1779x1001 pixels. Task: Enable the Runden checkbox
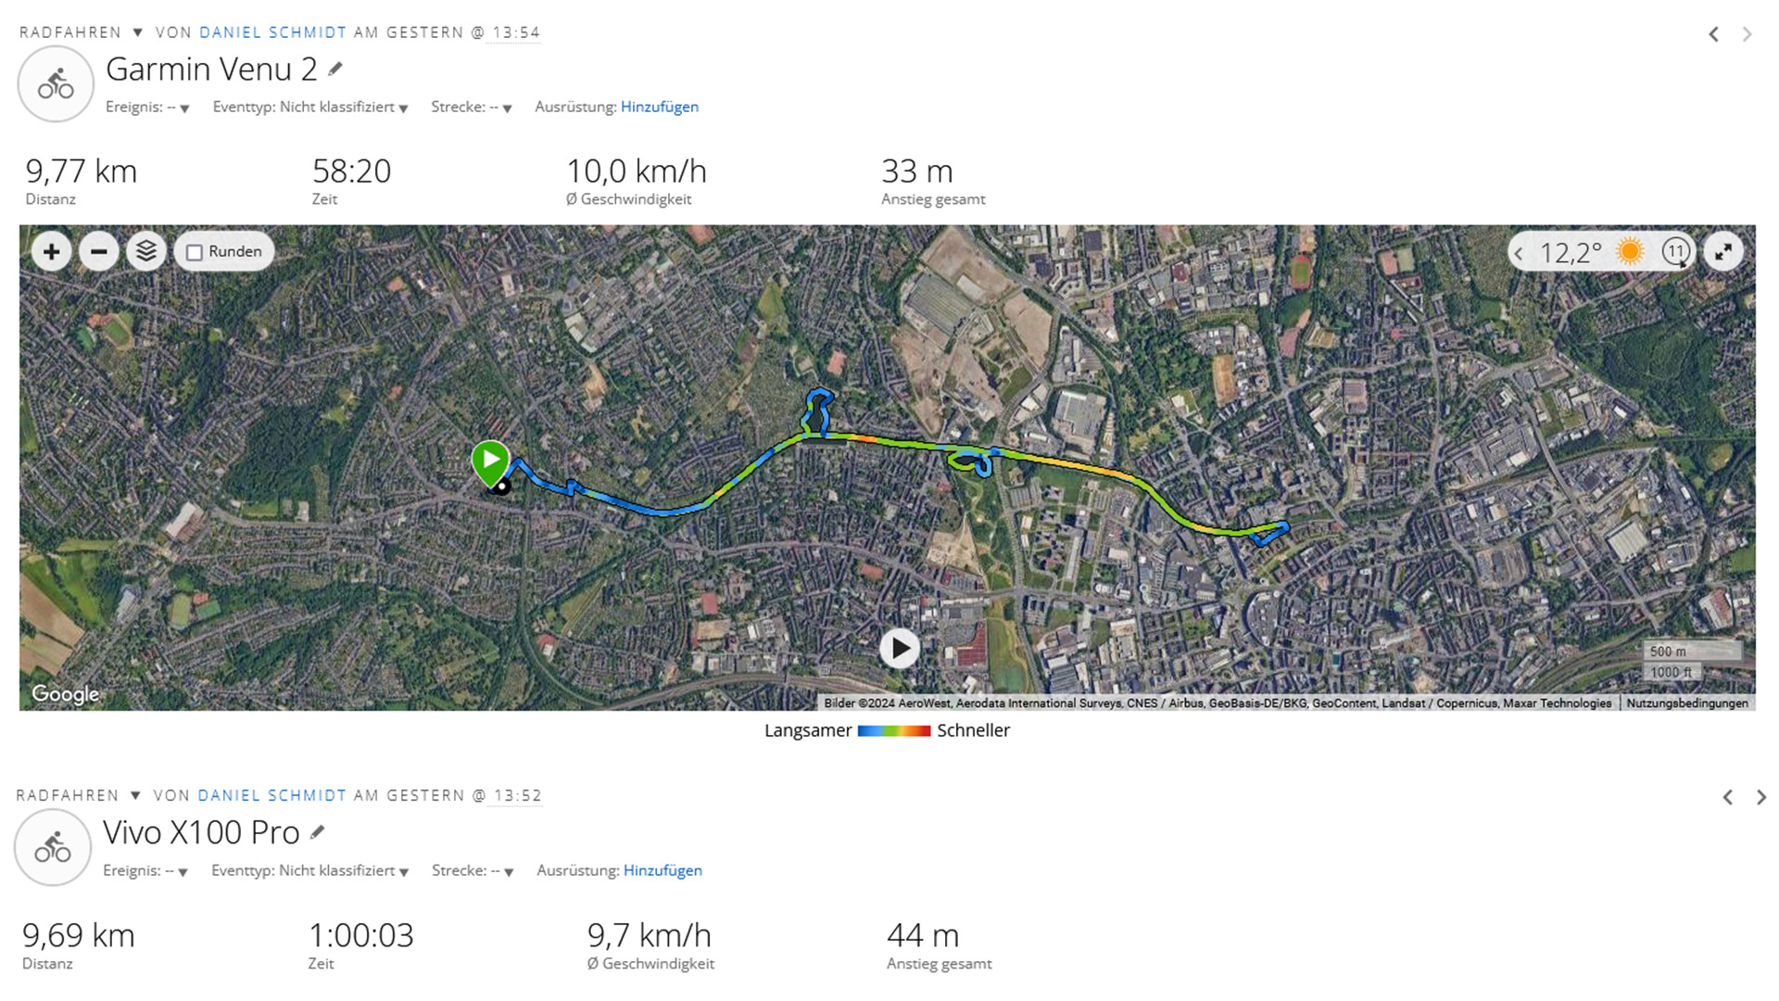tap(195, 252)
